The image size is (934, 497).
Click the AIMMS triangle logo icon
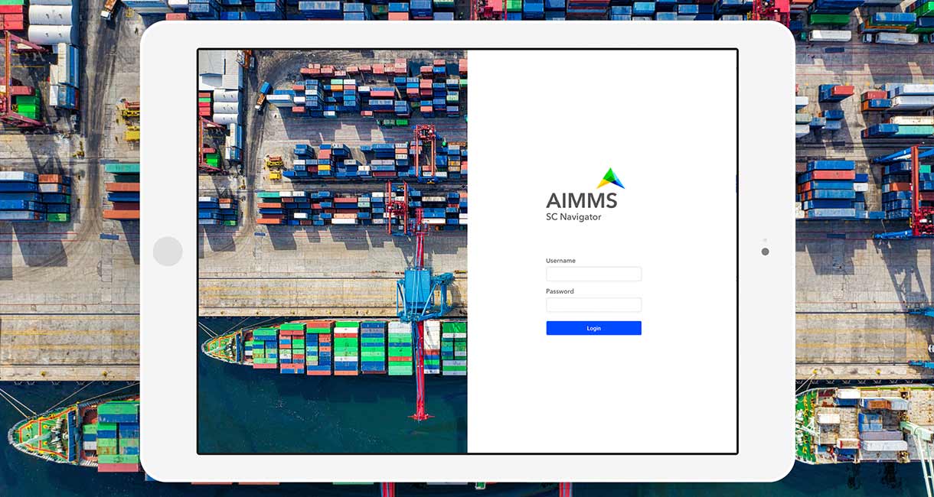click(610, 178)
